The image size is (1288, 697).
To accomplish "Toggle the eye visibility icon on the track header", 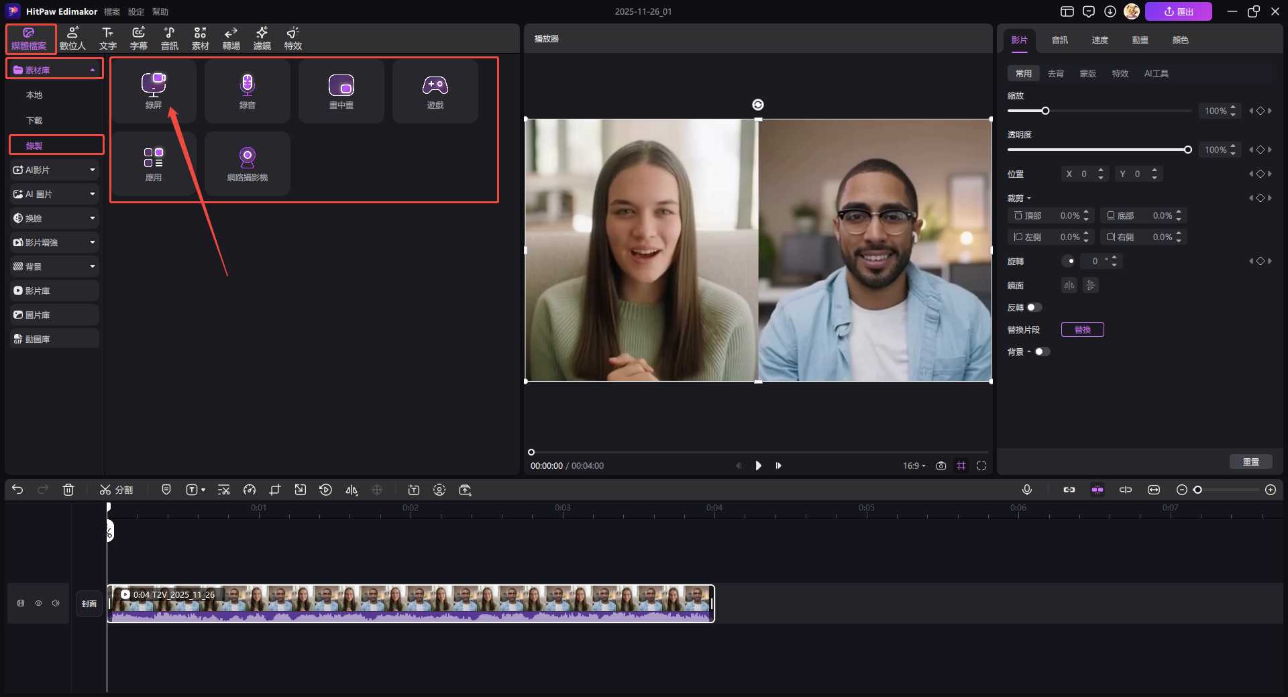I will coord(38,603).
